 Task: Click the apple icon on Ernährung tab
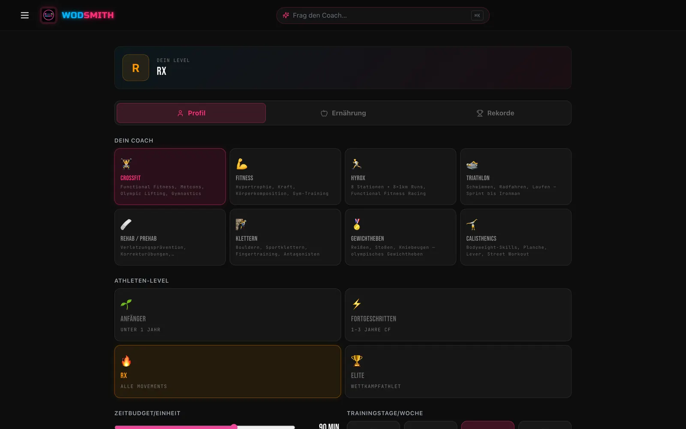[x=324, y=113]
